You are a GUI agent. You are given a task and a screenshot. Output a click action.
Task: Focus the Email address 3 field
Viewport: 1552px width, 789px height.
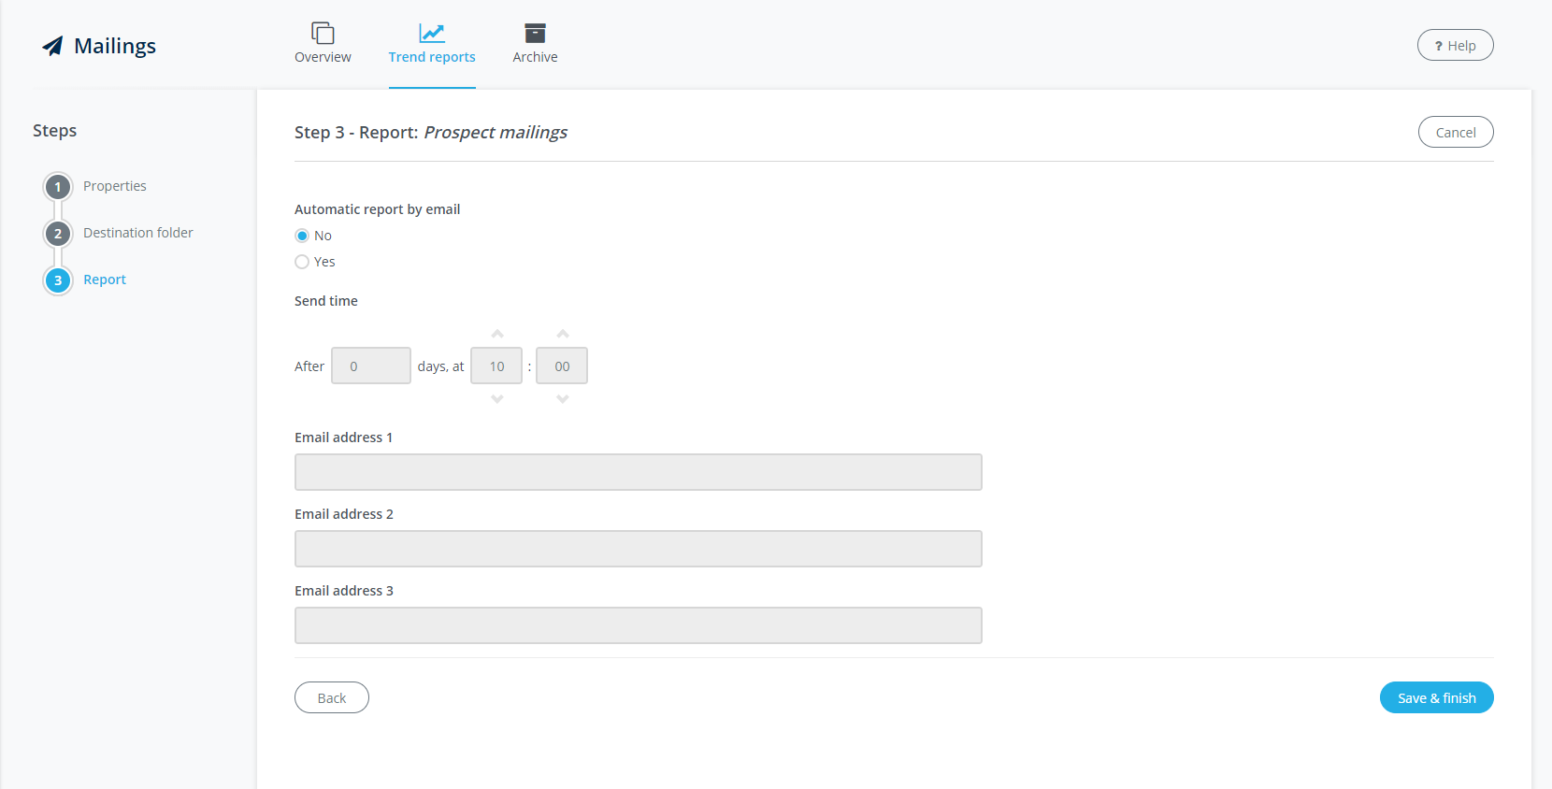639,625
